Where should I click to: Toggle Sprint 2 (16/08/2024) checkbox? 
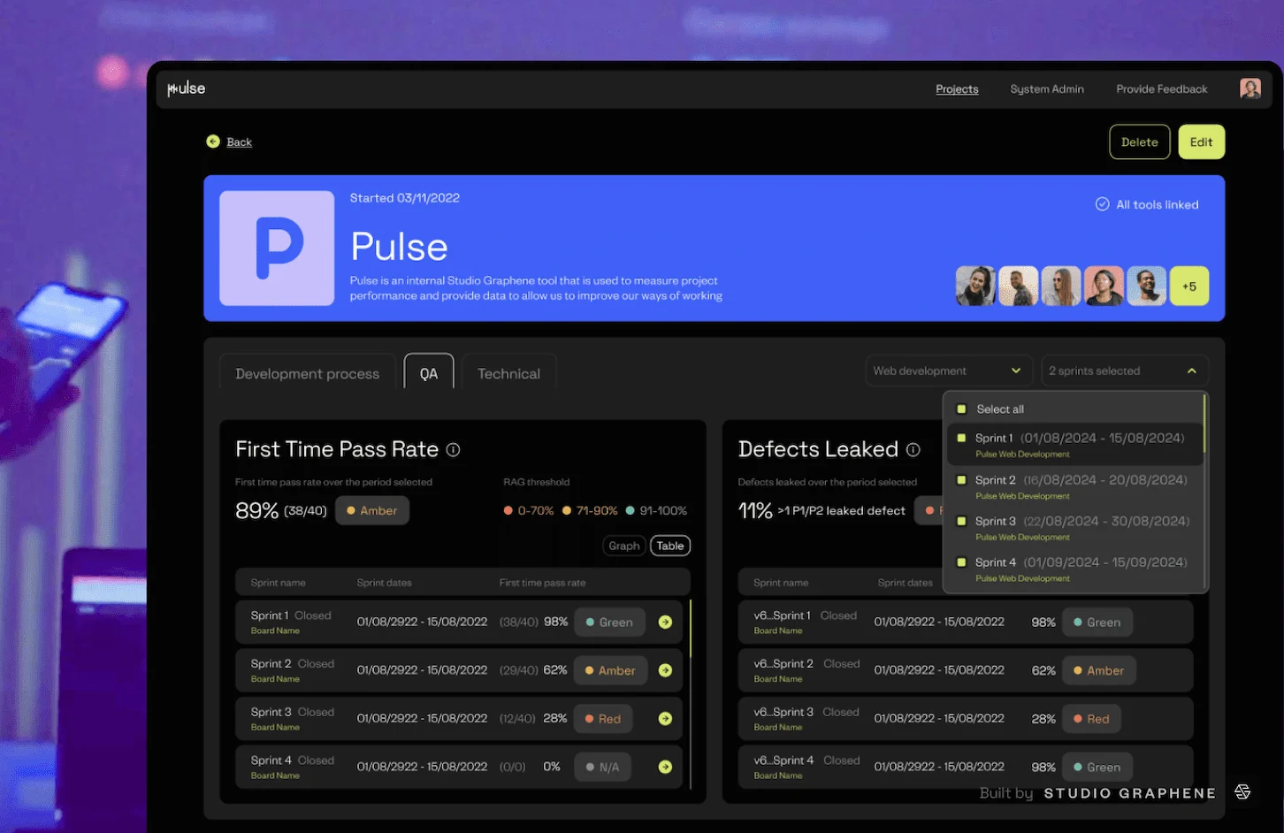pyautogui.click(x=961, y=480)
